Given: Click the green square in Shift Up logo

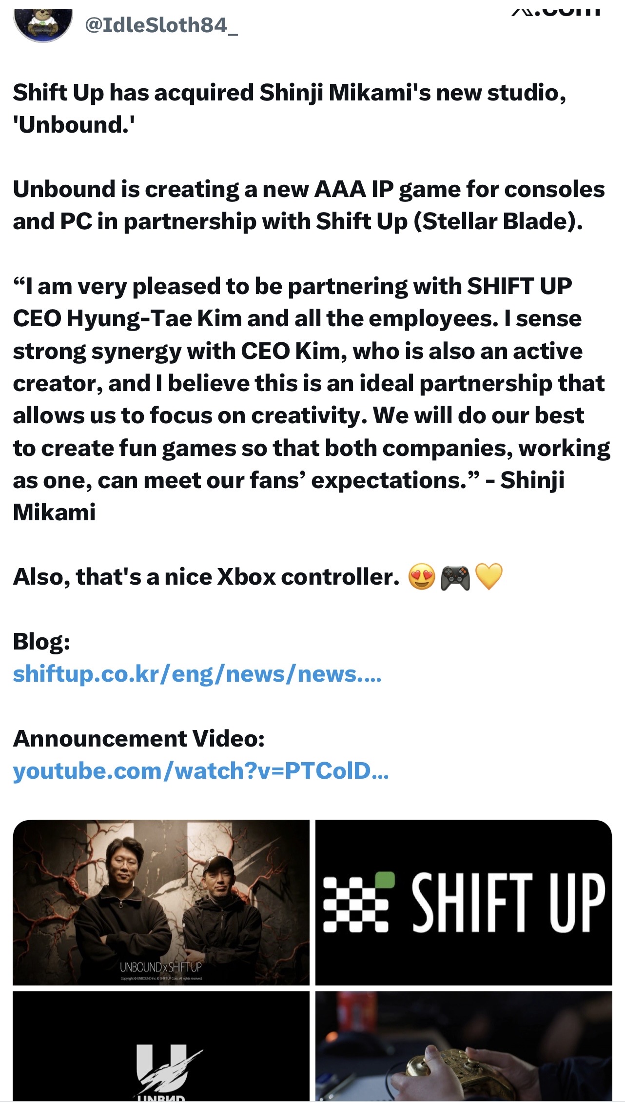Looking at the screenshot, I should [386, 879].
